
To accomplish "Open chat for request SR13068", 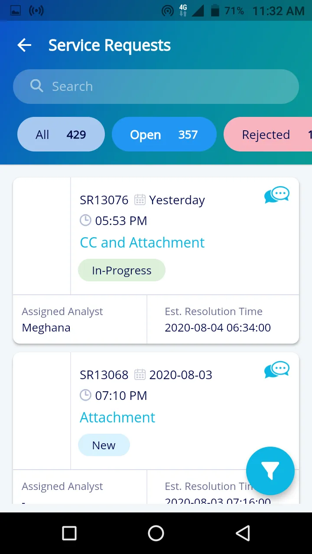I will [x=277, y=370].
